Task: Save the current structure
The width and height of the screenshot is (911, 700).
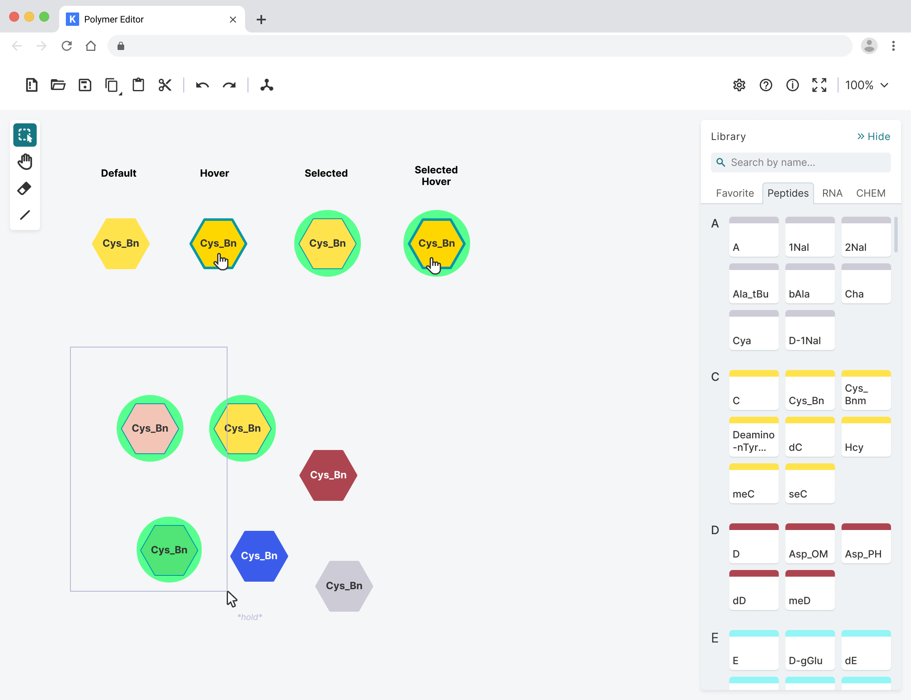Action: 85,85
